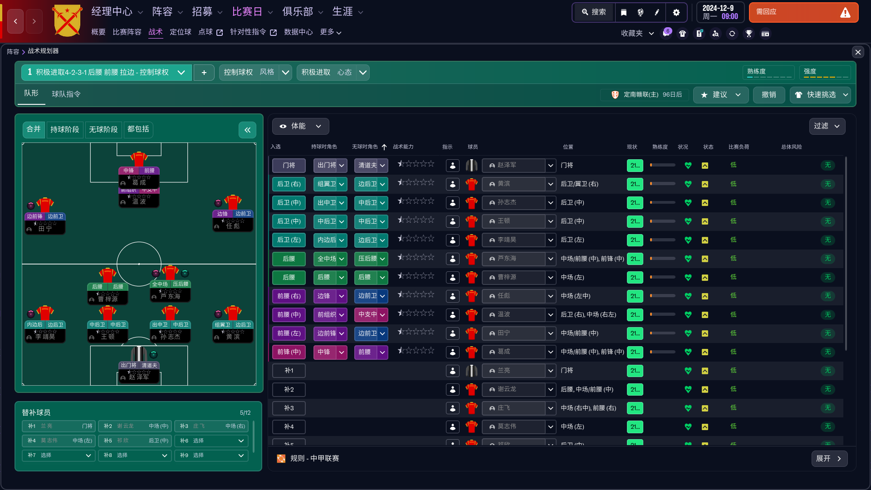Viewport: 871px width, 490px height.
Task: Click the 田宁 player shirt on the pitch
Action: (x=45, y=205)
